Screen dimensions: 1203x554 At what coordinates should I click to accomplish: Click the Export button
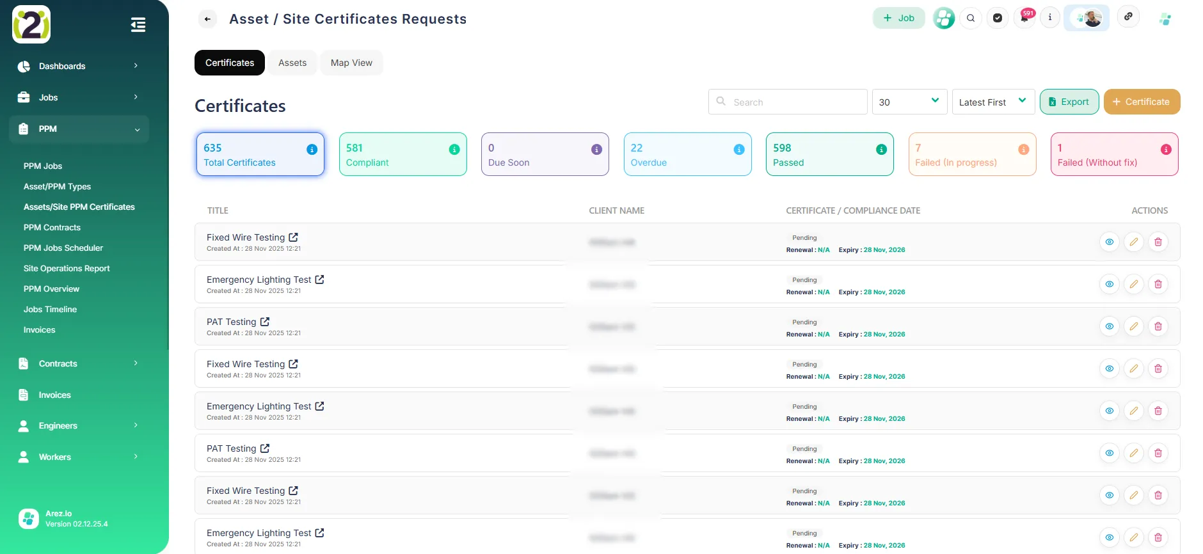coord(1069,102)
